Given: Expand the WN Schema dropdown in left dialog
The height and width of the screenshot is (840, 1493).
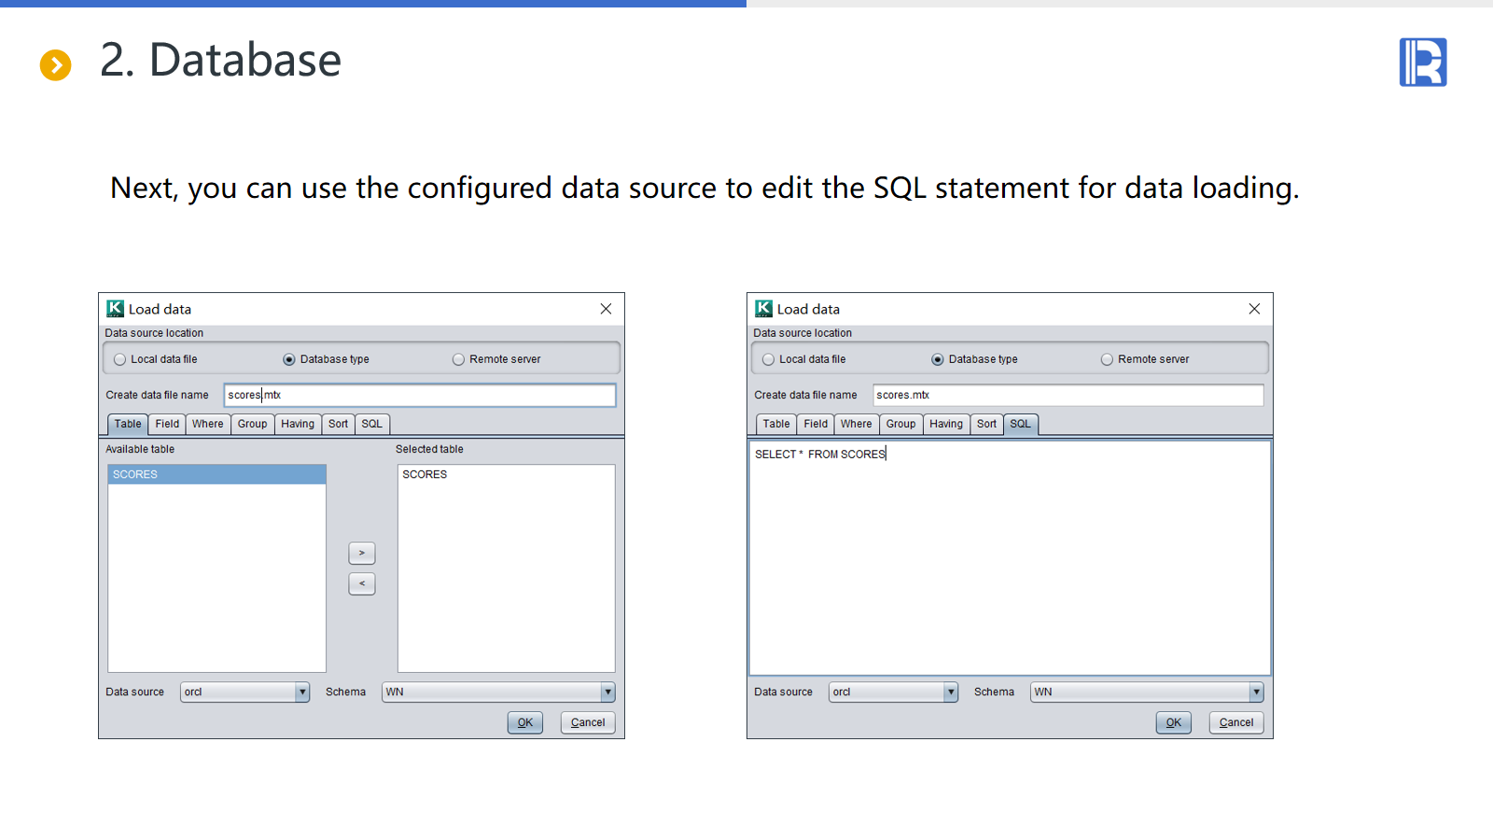Looking at the screenshot, I should [607, 693].
